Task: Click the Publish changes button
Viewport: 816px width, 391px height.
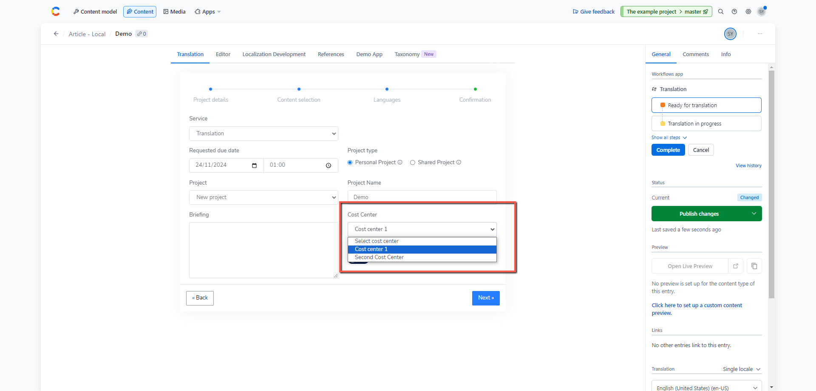Action: point(699,214)
